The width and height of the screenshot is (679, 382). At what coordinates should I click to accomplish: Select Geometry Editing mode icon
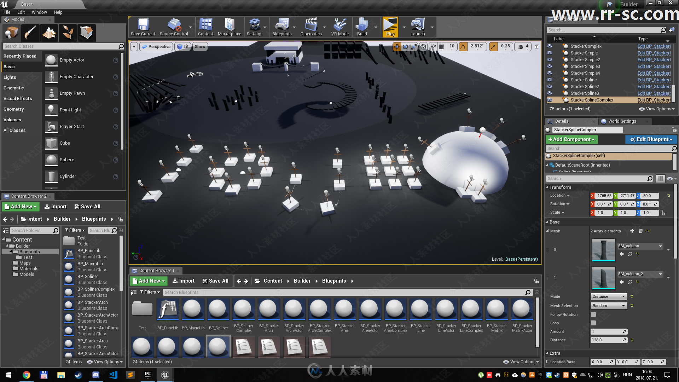86,33
